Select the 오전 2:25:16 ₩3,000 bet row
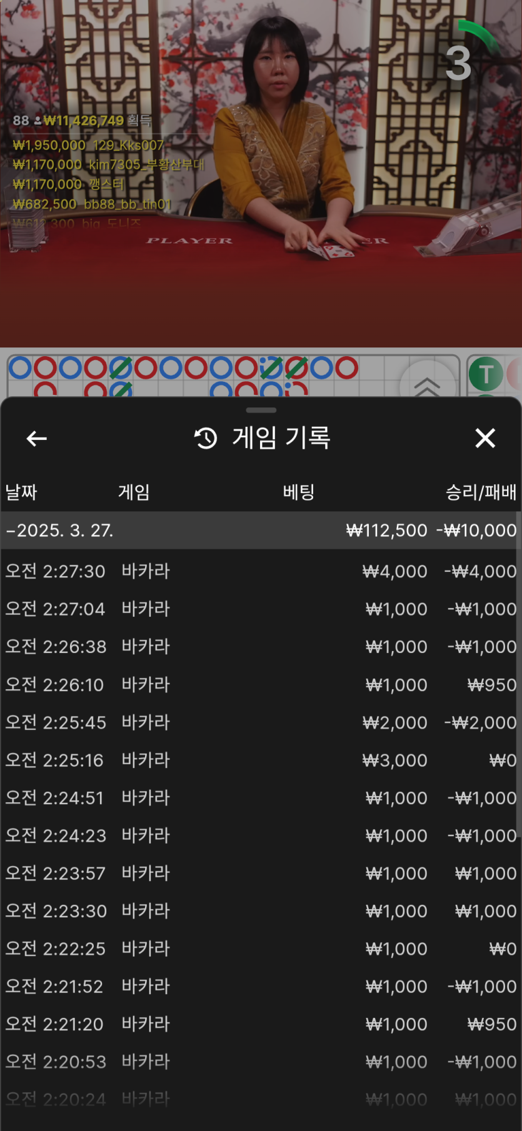This screenshot has width=522, height=1131. 261,760
